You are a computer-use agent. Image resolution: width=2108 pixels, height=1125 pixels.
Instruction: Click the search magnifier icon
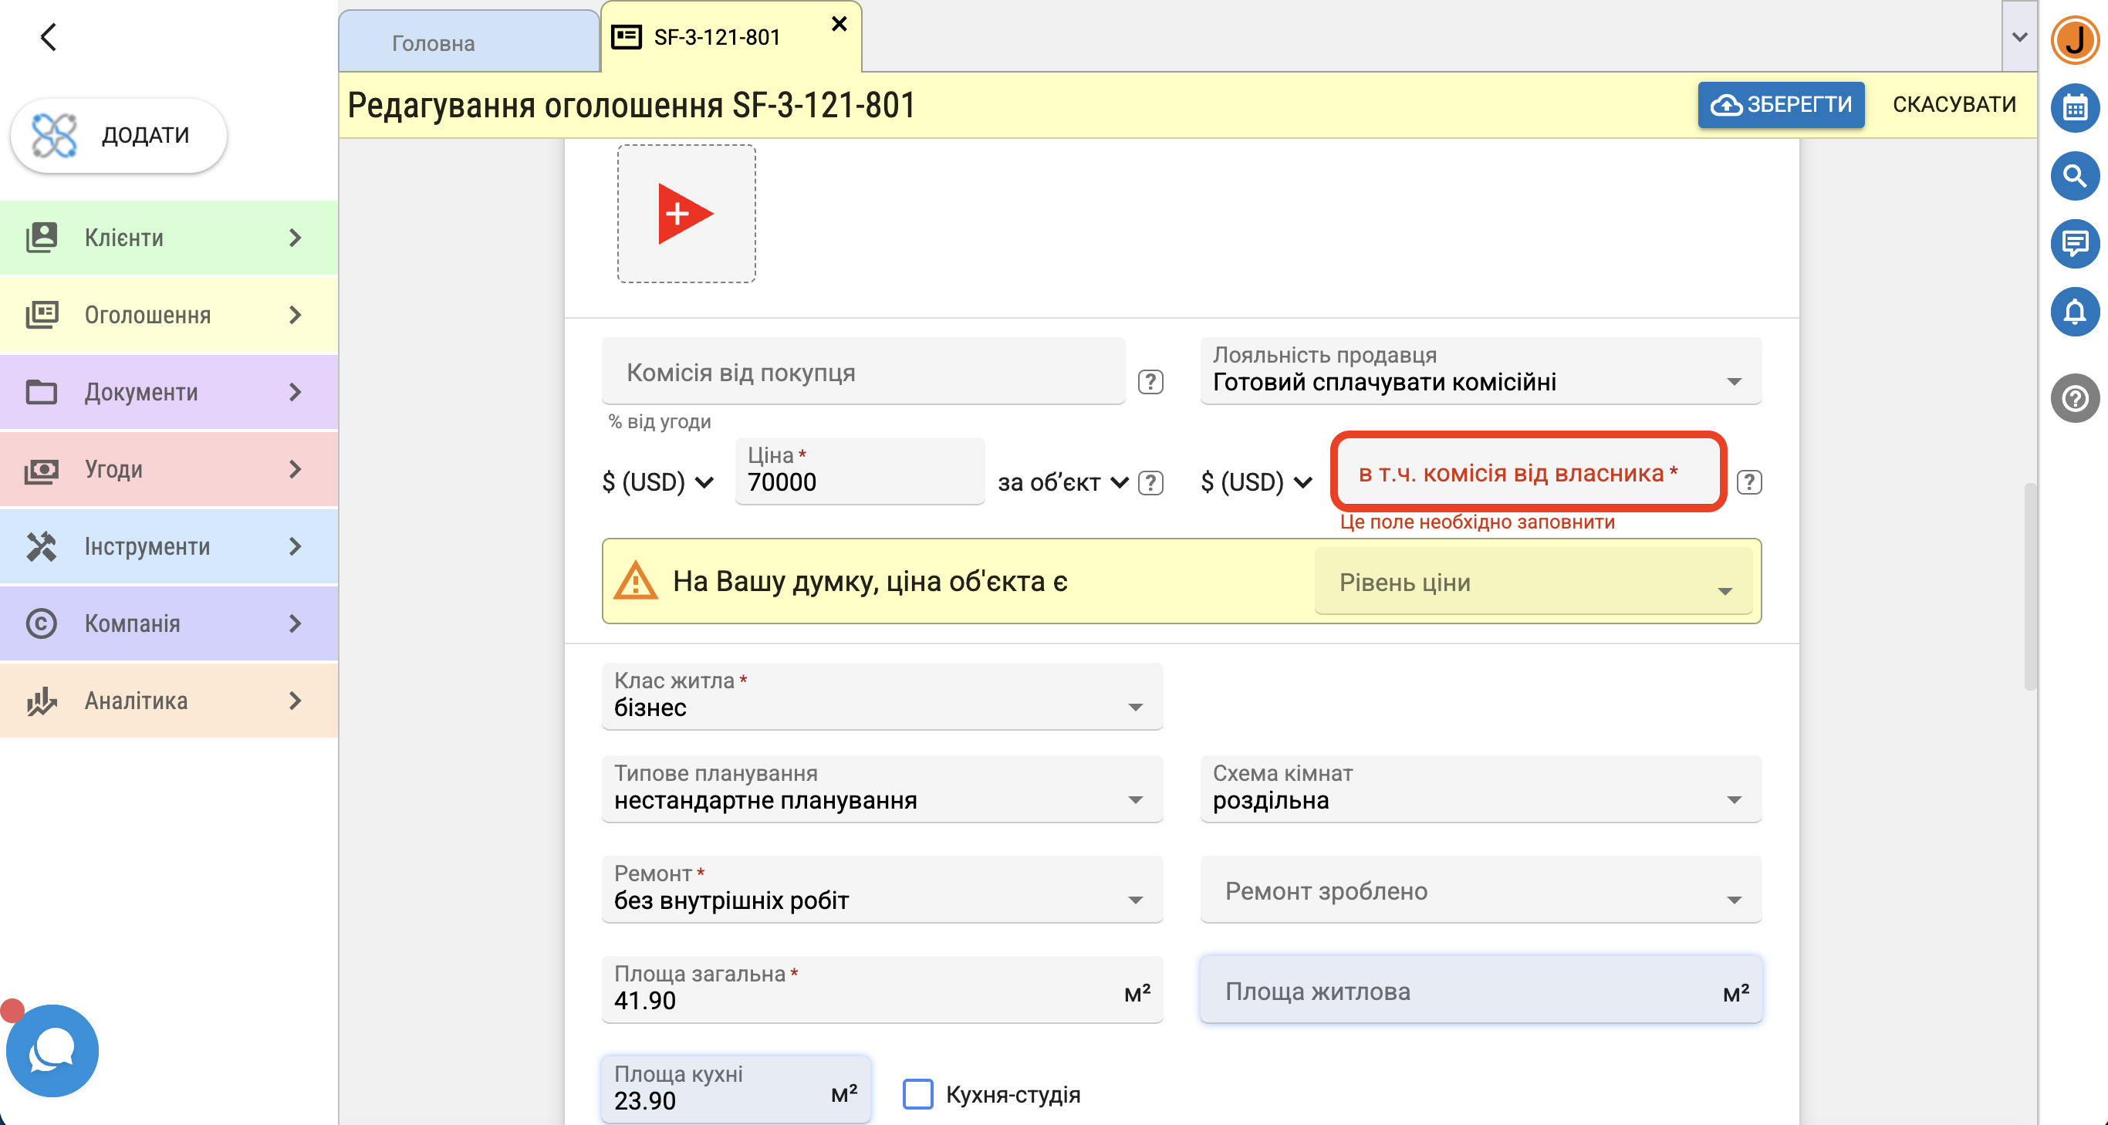(2075, 176)
